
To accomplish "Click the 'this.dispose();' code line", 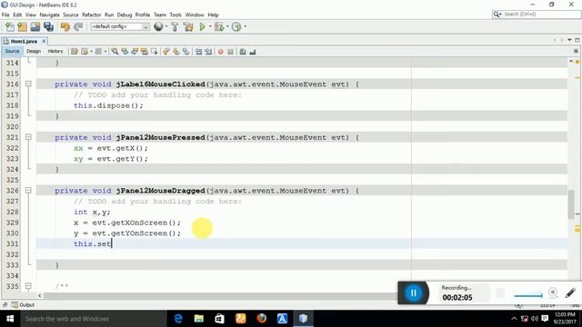I will [x=108, y=105].
